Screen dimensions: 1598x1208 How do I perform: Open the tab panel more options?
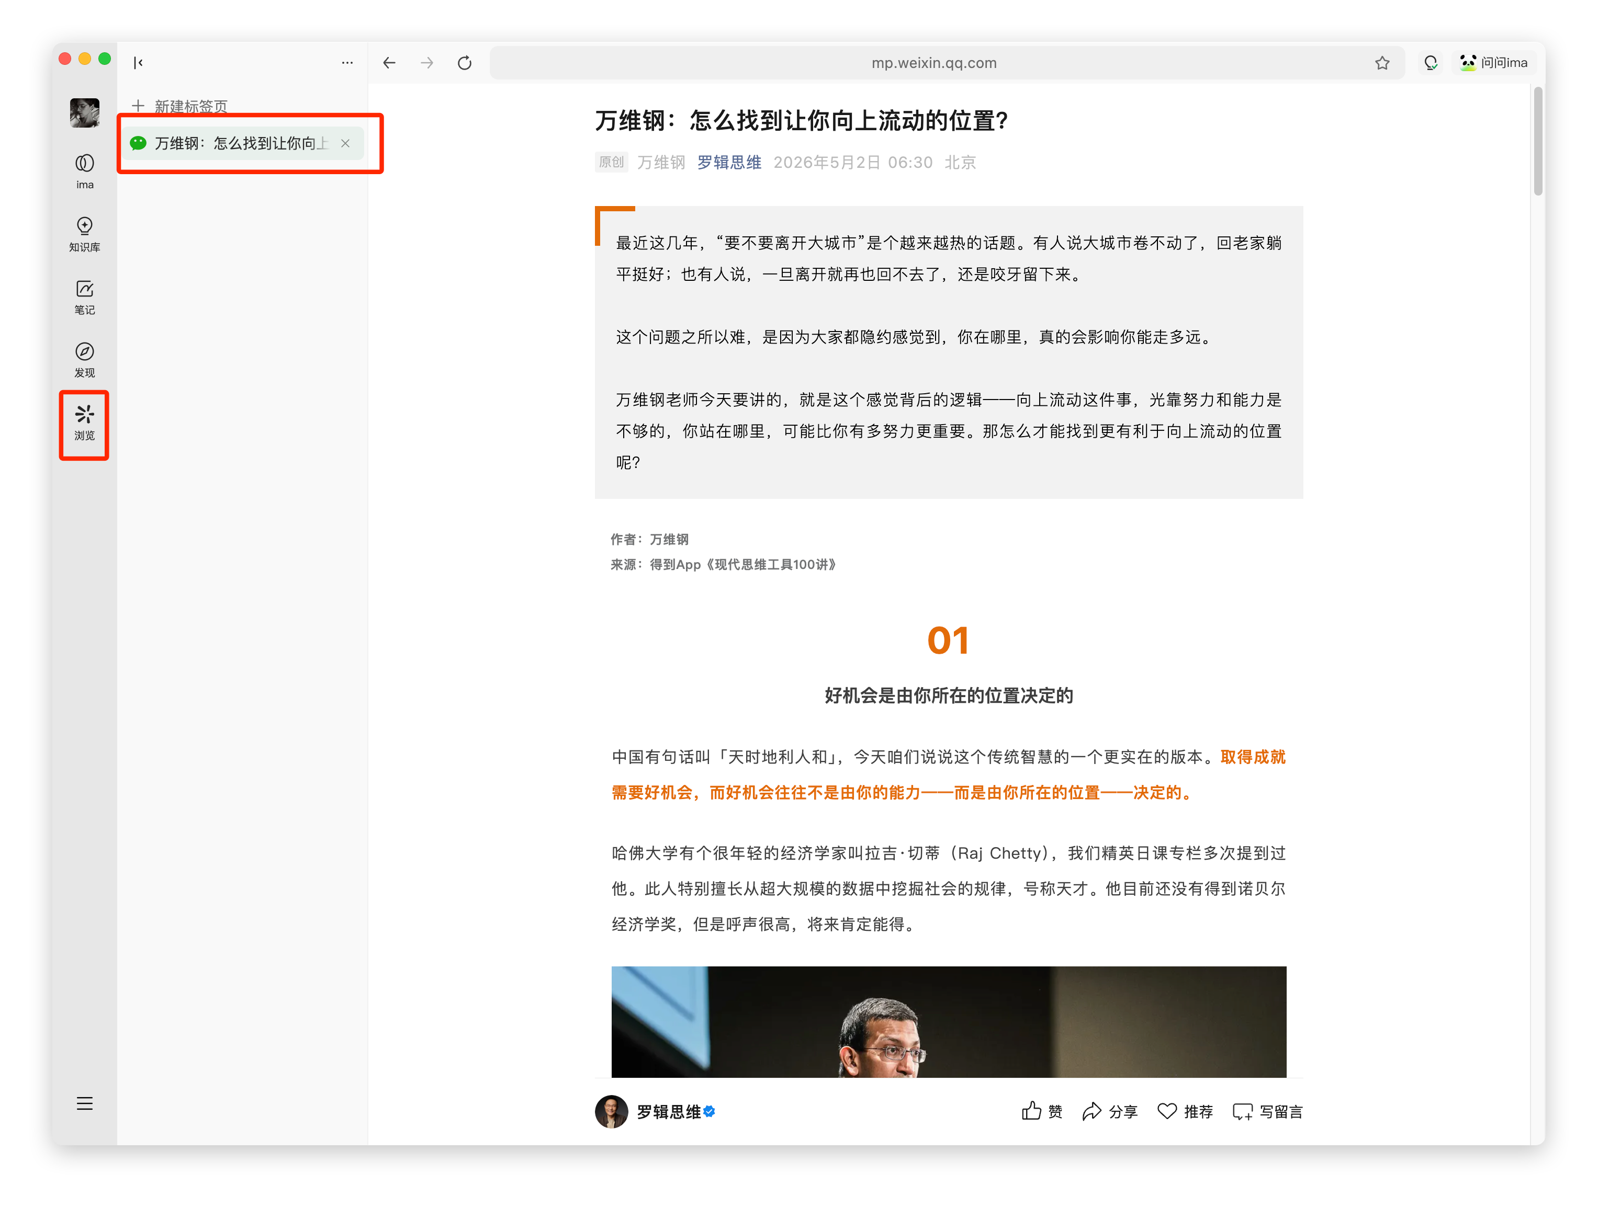[x=347, y=63]
